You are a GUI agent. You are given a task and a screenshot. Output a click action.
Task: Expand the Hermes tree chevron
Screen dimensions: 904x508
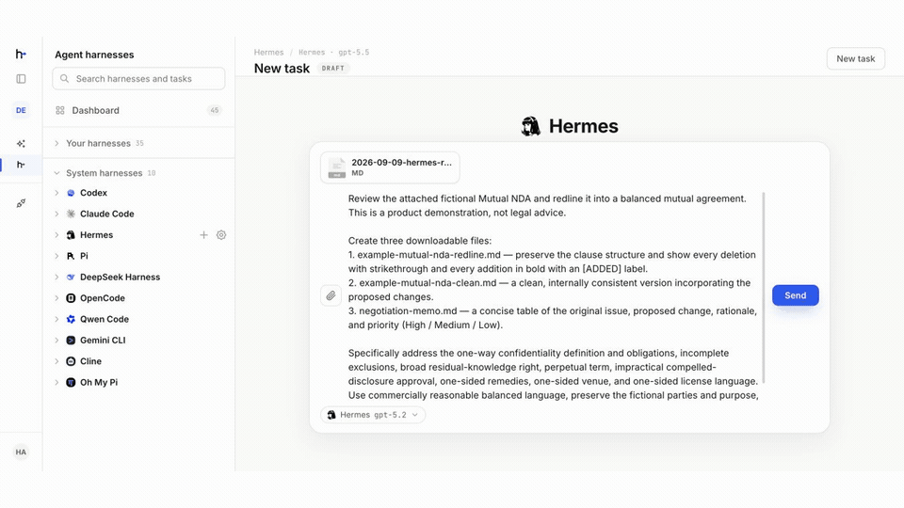pyautogui.click(x=56, y=235)
